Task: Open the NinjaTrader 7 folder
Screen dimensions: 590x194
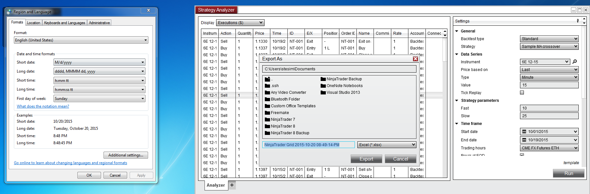Action: (x=280, y=119)
